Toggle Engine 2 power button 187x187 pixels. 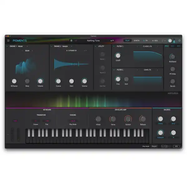51,46
